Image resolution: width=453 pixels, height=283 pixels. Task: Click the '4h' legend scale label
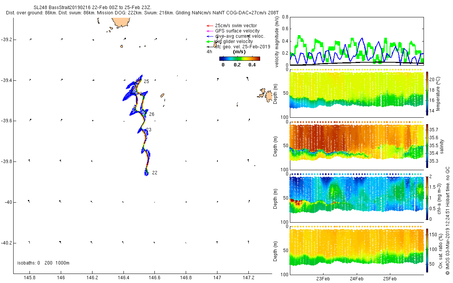[x=210, y=52]
